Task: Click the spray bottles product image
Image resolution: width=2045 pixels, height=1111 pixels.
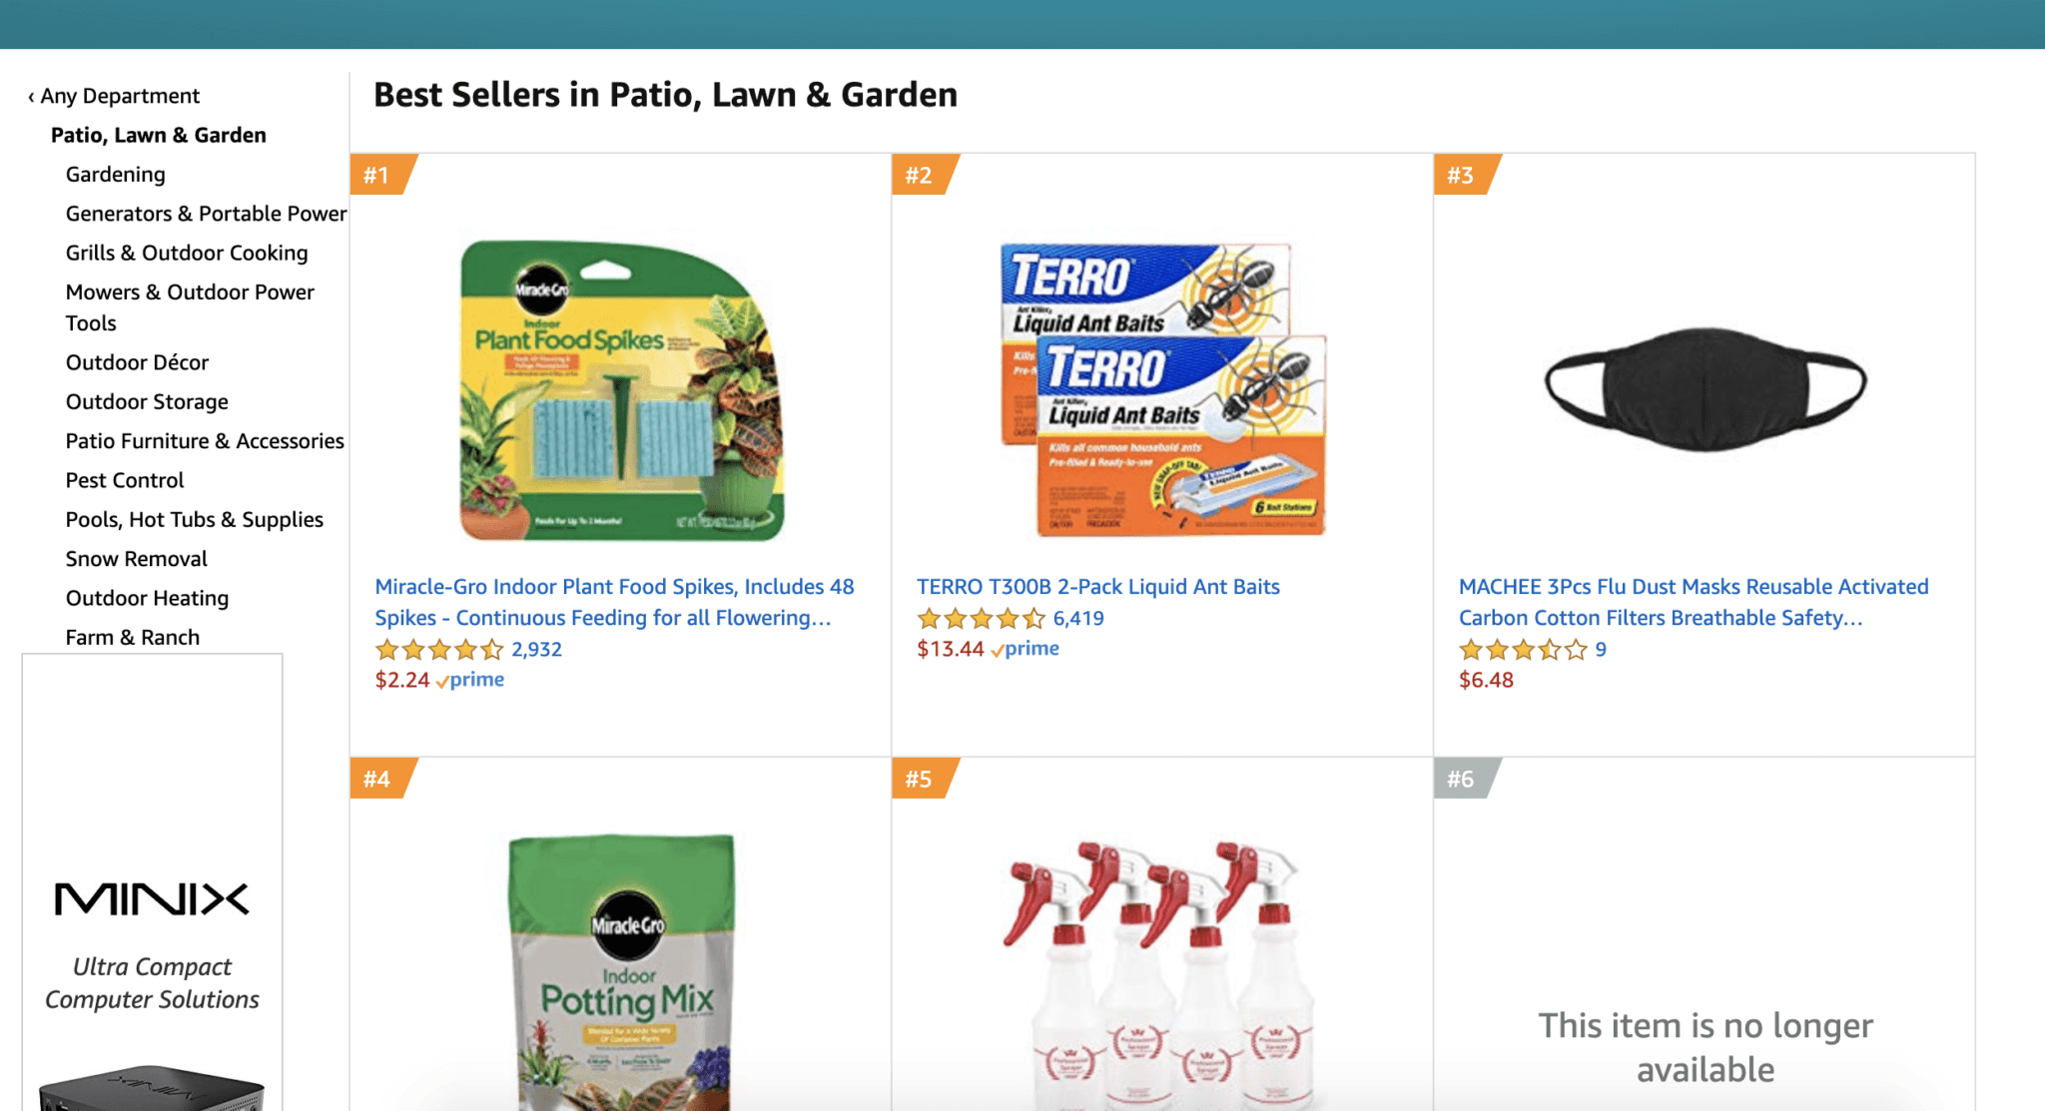Action: click(1161, 968)
